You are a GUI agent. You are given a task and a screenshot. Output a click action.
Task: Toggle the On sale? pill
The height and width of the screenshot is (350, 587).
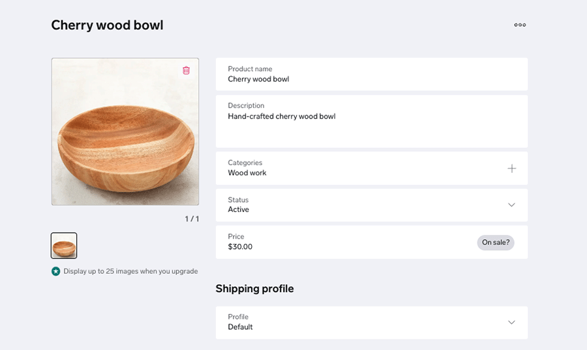[x=496, y=242]
